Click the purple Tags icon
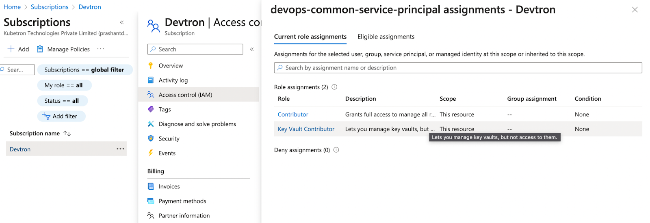Image resolution: width=650 pixels, height=223 pixels. click(x=151, y=109)
